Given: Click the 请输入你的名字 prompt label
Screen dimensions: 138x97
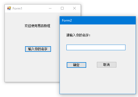Looking at the screenshot, I should [78, 35].
